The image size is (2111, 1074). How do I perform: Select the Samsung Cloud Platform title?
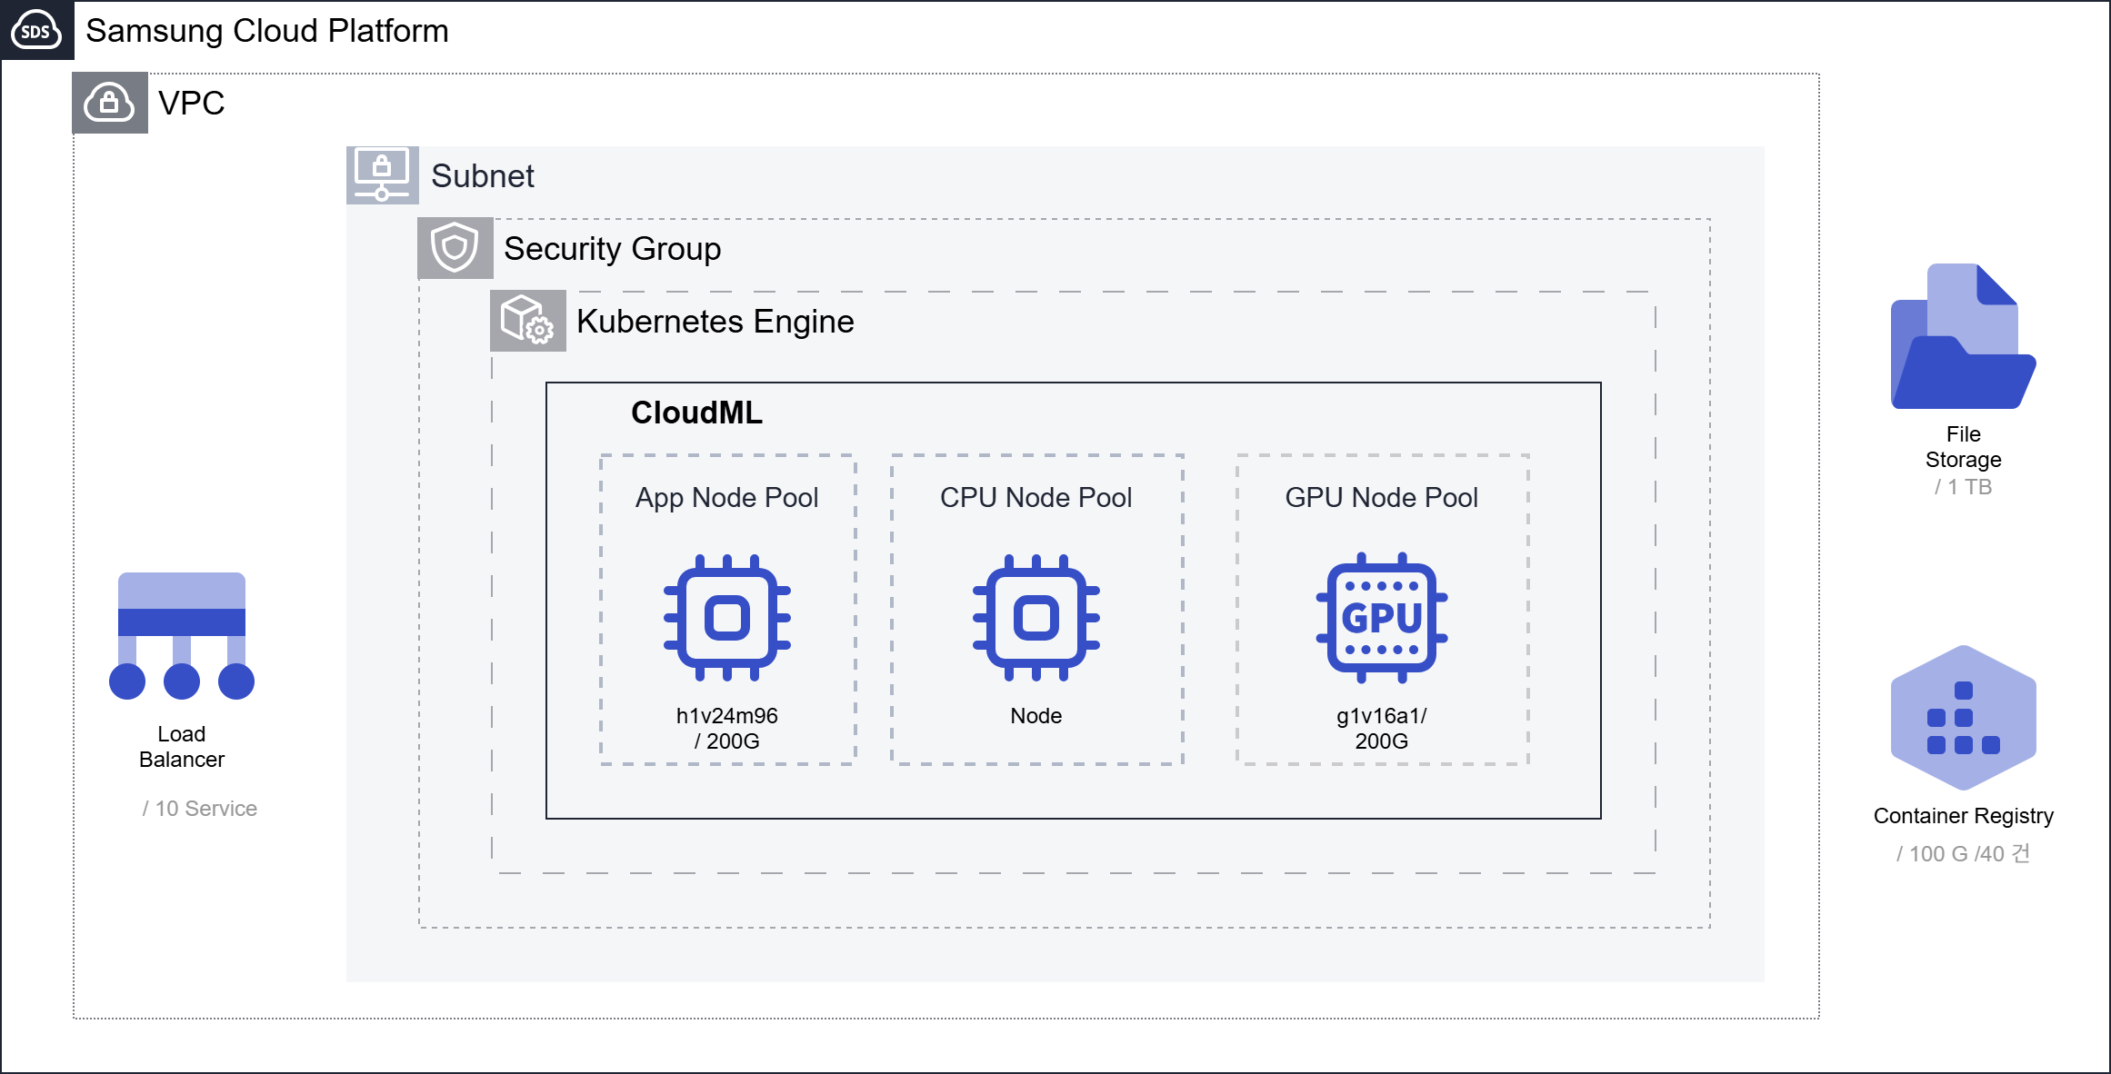pos(266,31)
